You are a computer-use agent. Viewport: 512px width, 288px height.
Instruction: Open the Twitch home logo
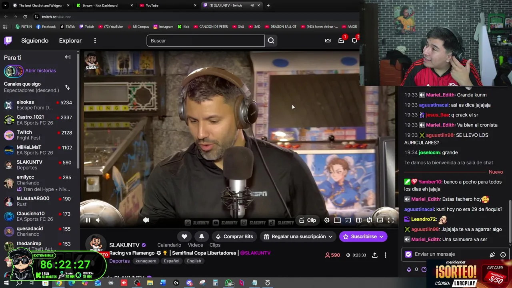(8, 40)
